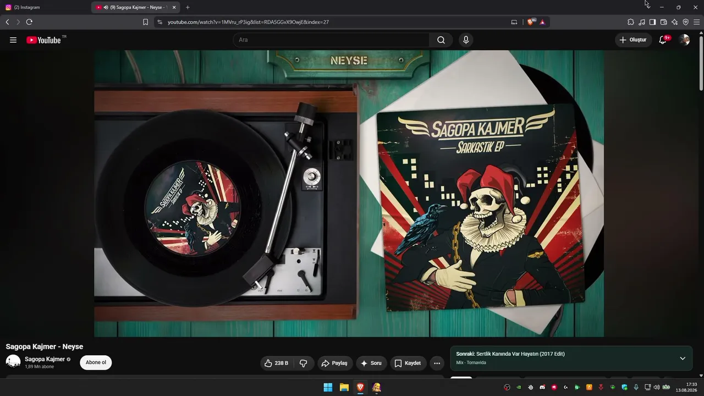Open a new browser tab
The width and height of the screenshot is (704, 396).
coord(188,7)
